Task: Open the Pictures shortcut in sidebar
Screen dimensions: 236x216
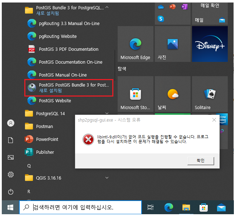Action: [11, 157]
